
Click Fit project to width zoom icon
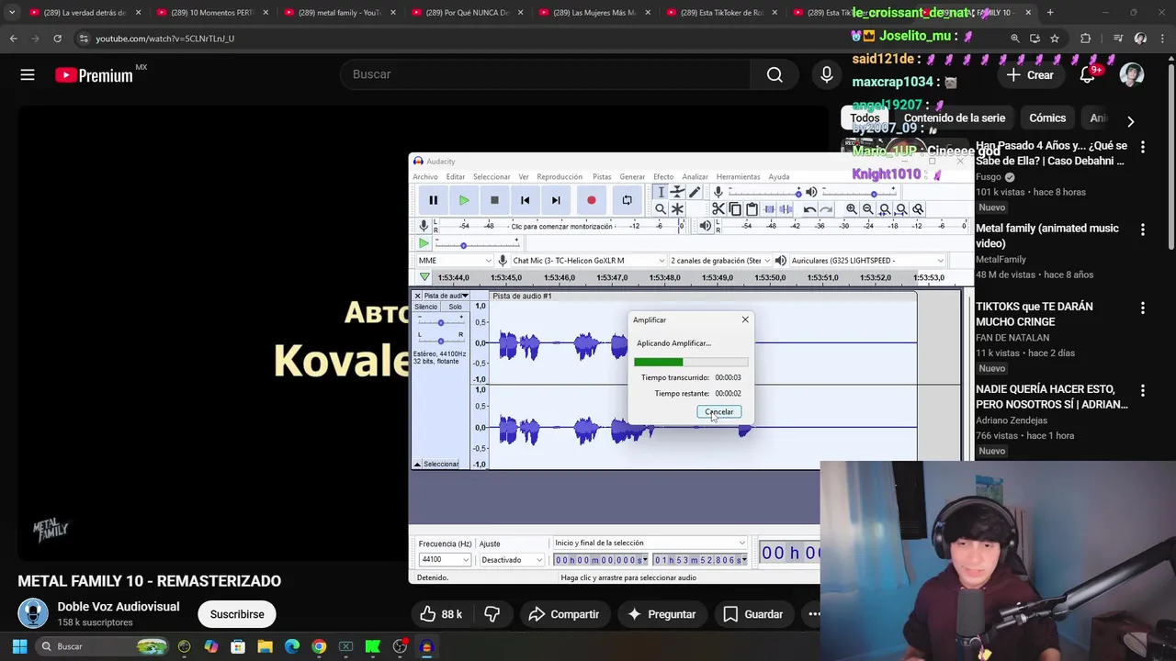click(901, 209)
